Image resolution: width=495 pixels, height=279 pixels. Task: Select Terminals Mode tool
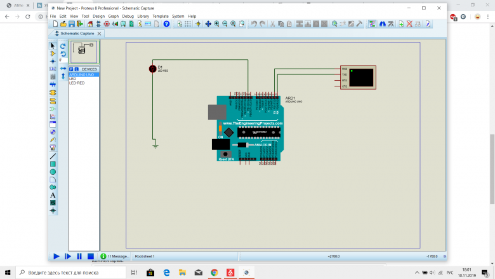click(53, 101)
